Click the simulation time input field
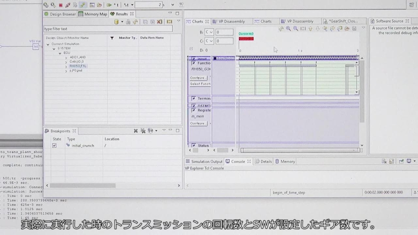 pyautogui.click(x=148, y=5)
